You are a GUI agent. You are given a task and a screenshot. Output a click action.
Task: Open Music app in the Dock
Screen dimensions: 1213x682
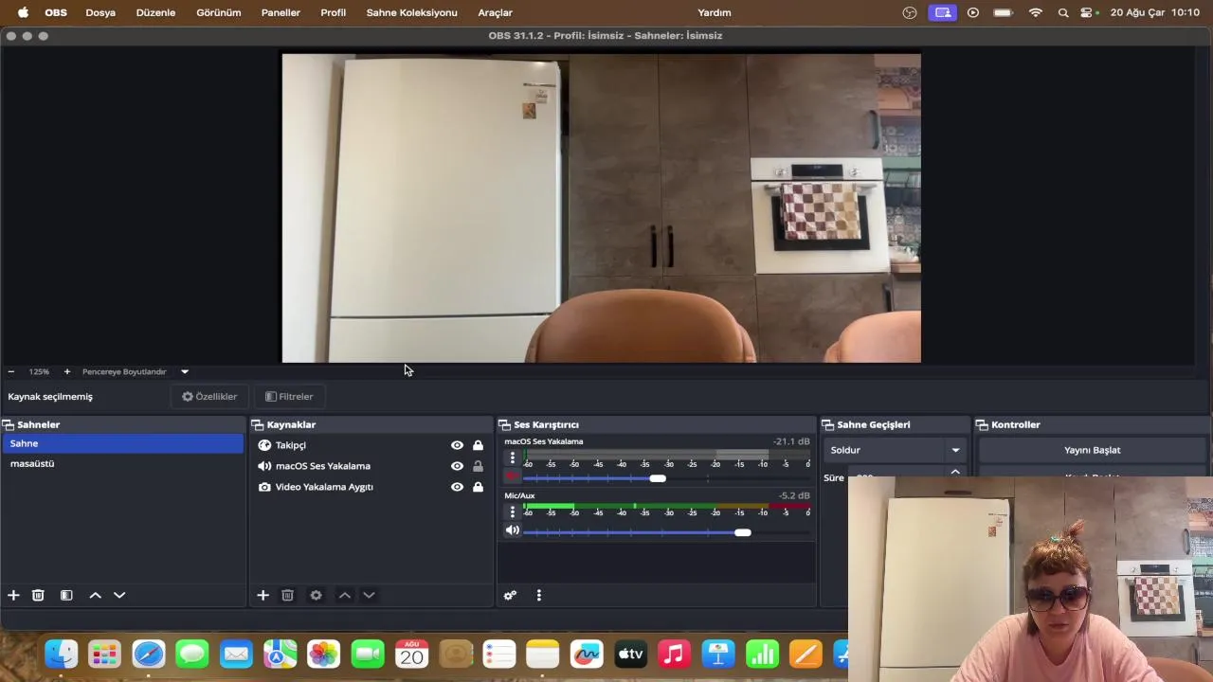tap(674, 654)
